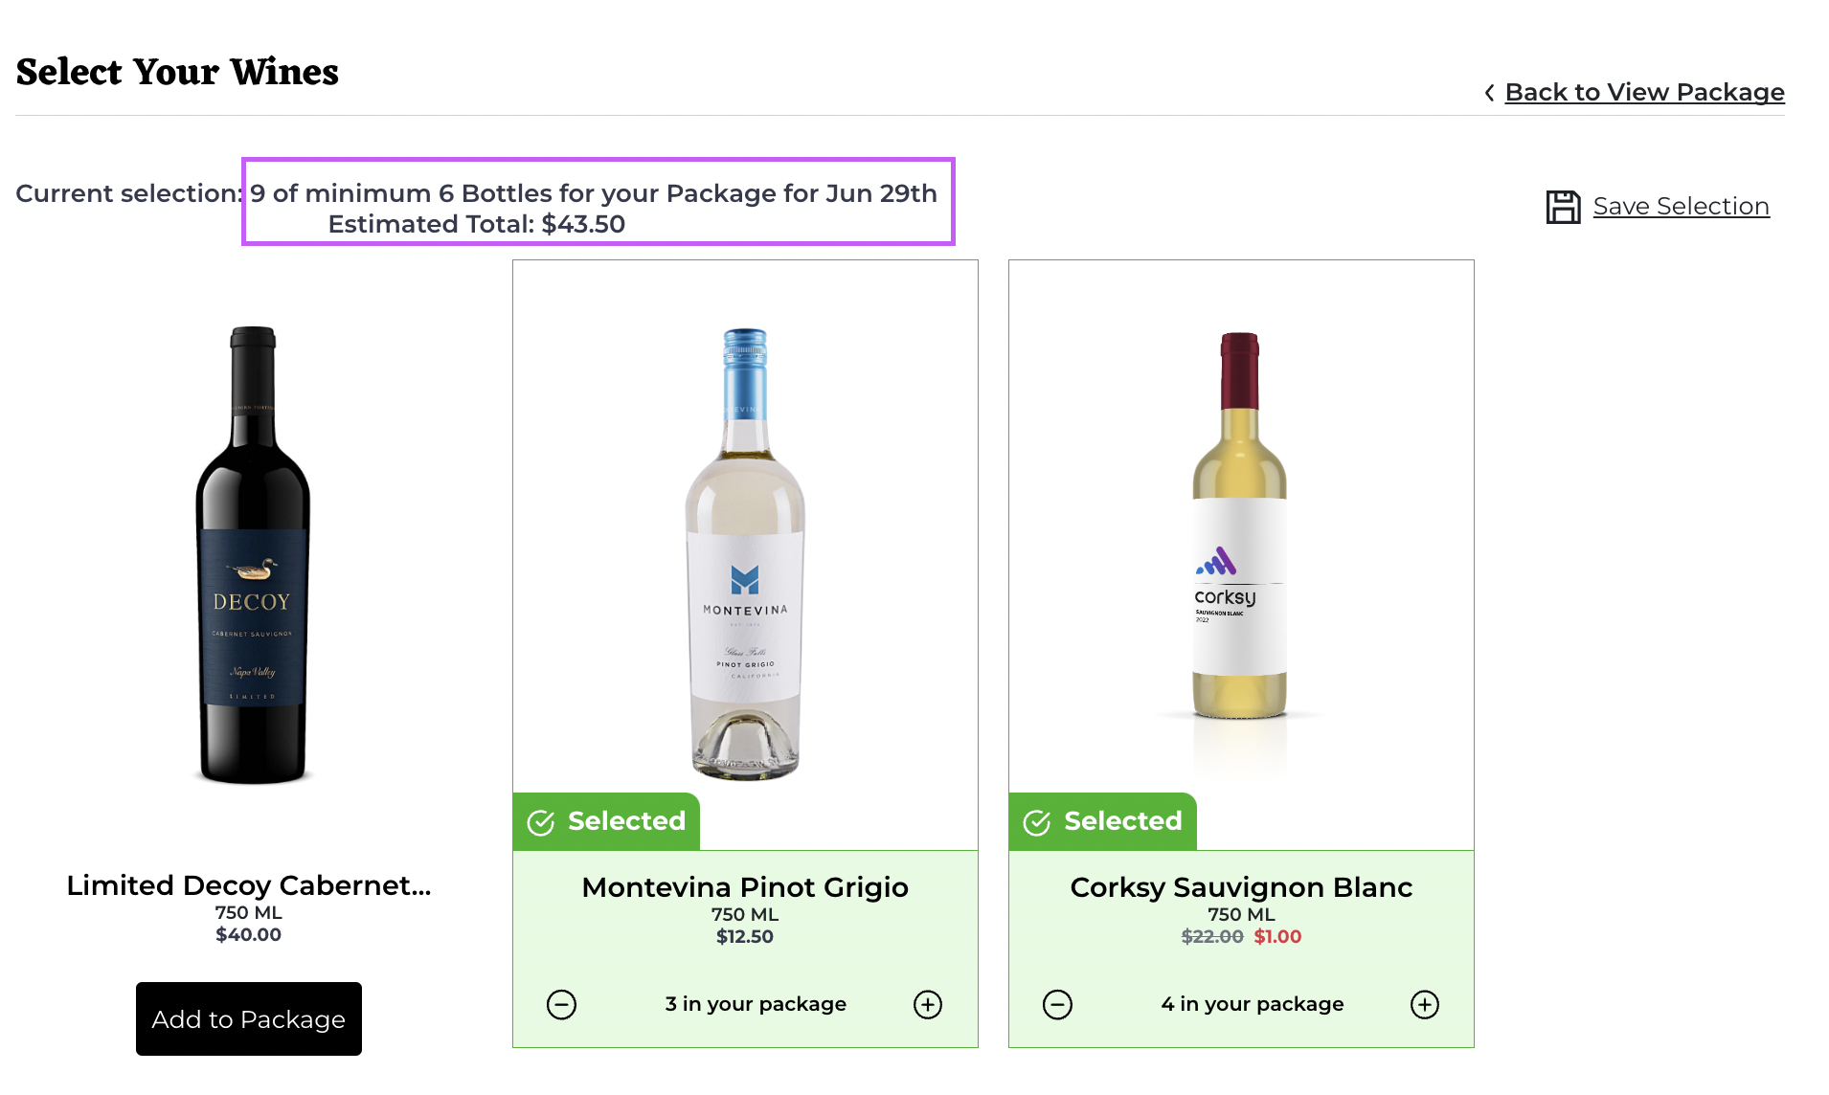The height and width of the screenshot is (1095, 1829).
Task: Click the Save Selection link
Action: click(1681, 207)
